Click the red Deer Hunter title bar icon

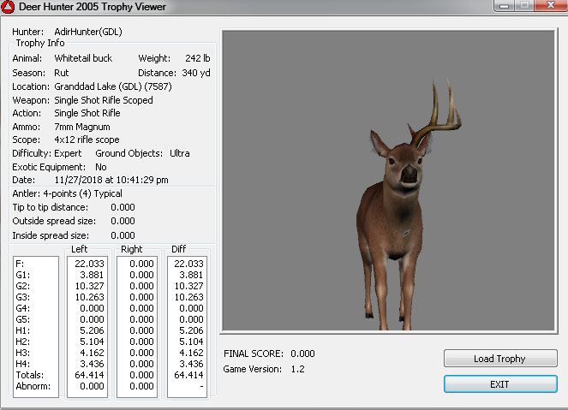click(10, 9)
